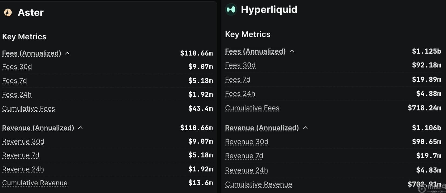Click Aster Revenue 30d label
This screenshot has height=193, width=446.
[x=23, y=142]
